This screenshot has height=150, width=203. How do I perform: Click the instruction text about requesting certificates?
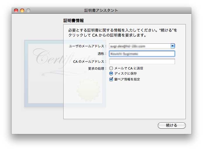click(123, 33)
